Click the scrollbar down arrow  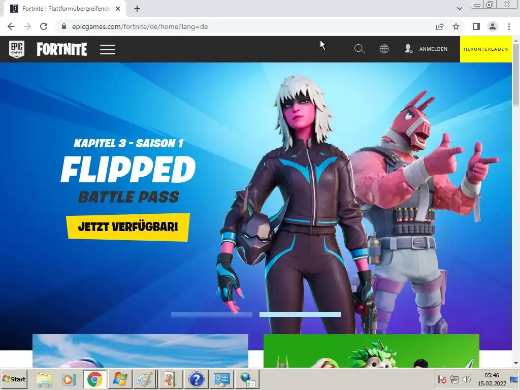[x=516, y=364]
